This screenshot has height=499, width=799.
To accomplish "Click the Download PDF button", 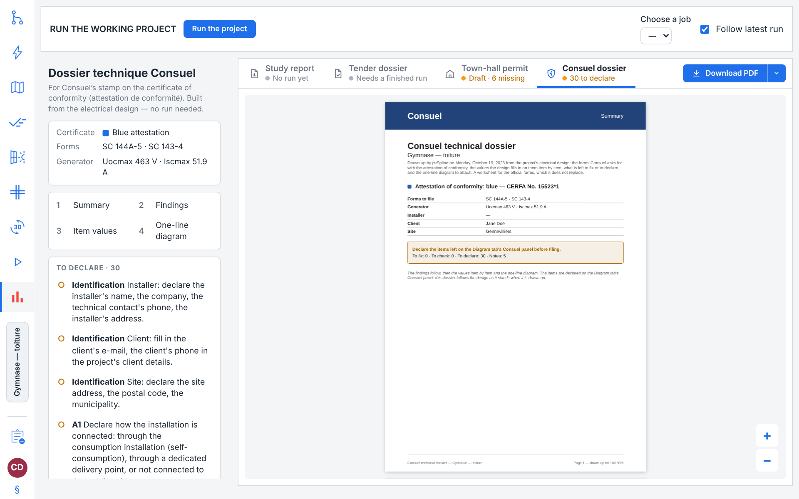I will pyautogui.click(x=725, y=73).
